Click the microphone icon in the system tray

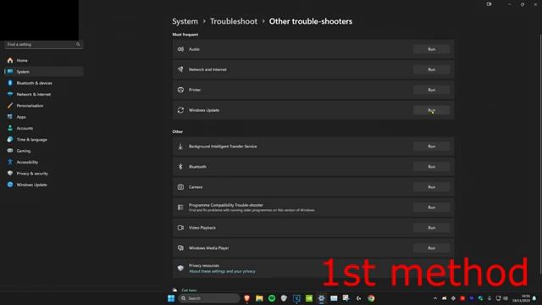[x=489, y=298]
